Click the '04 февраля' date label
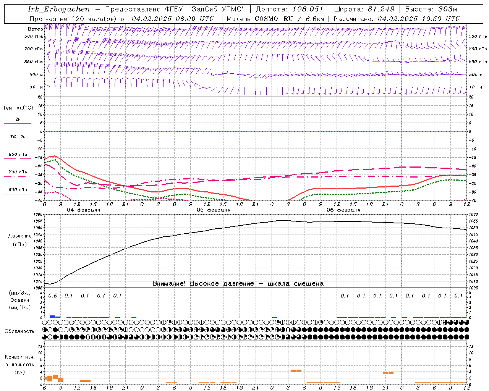This screenshot has height=391, width=489. (x=84, y=210)
